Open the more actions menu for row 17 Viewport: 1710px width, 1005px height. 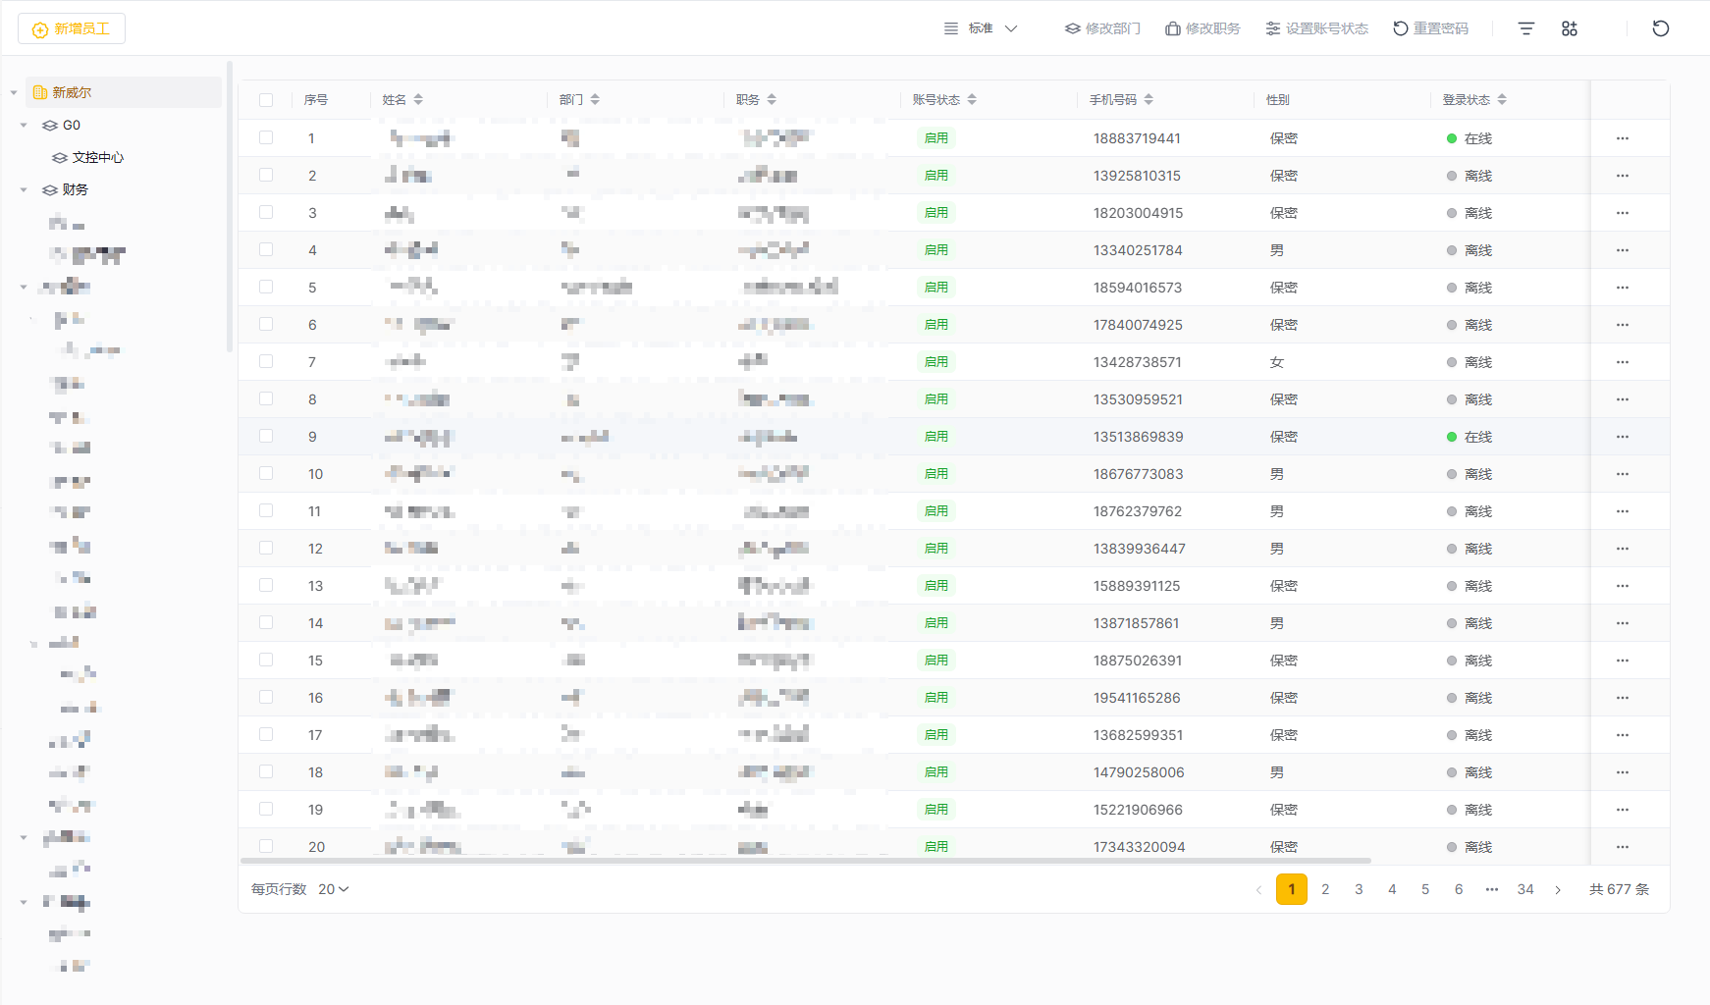pyautogui.click(x=1623, y=735)
